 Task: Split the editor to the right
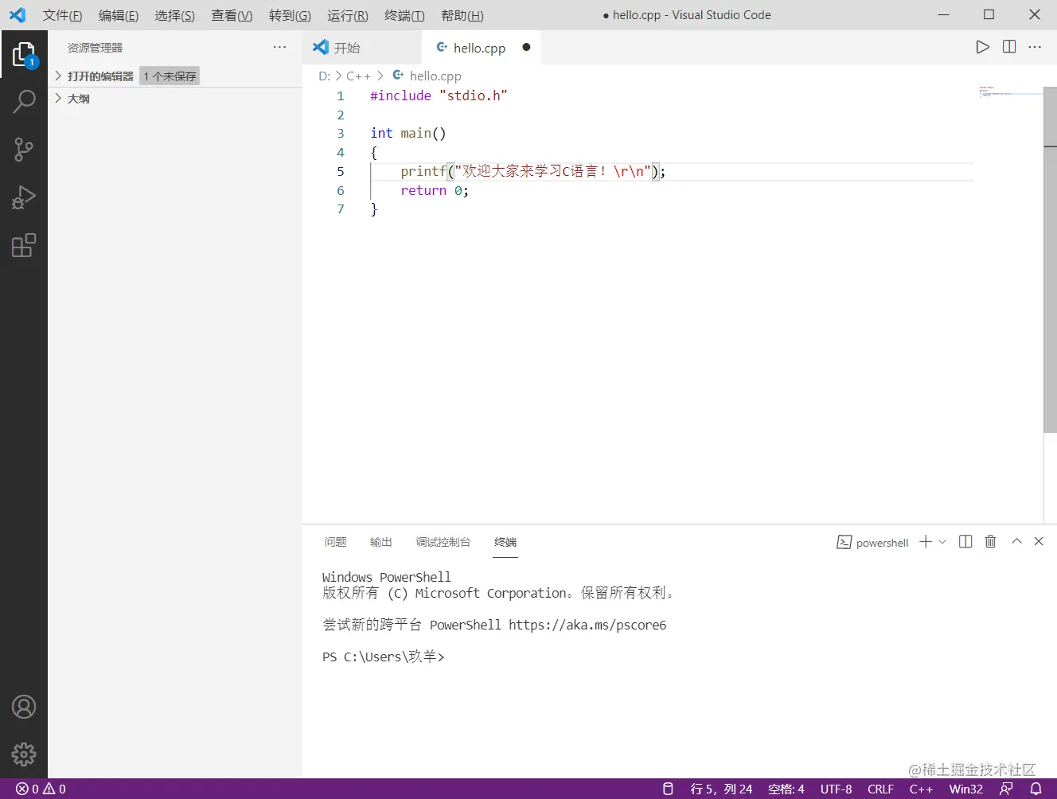click(x=1008, y=47)
